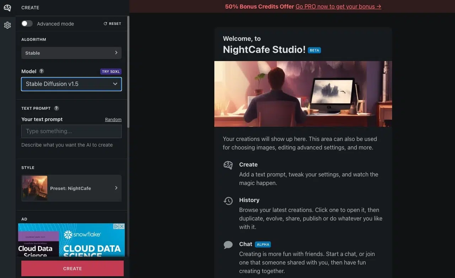Open the Text Prompt help question mark

coord(56,108)
